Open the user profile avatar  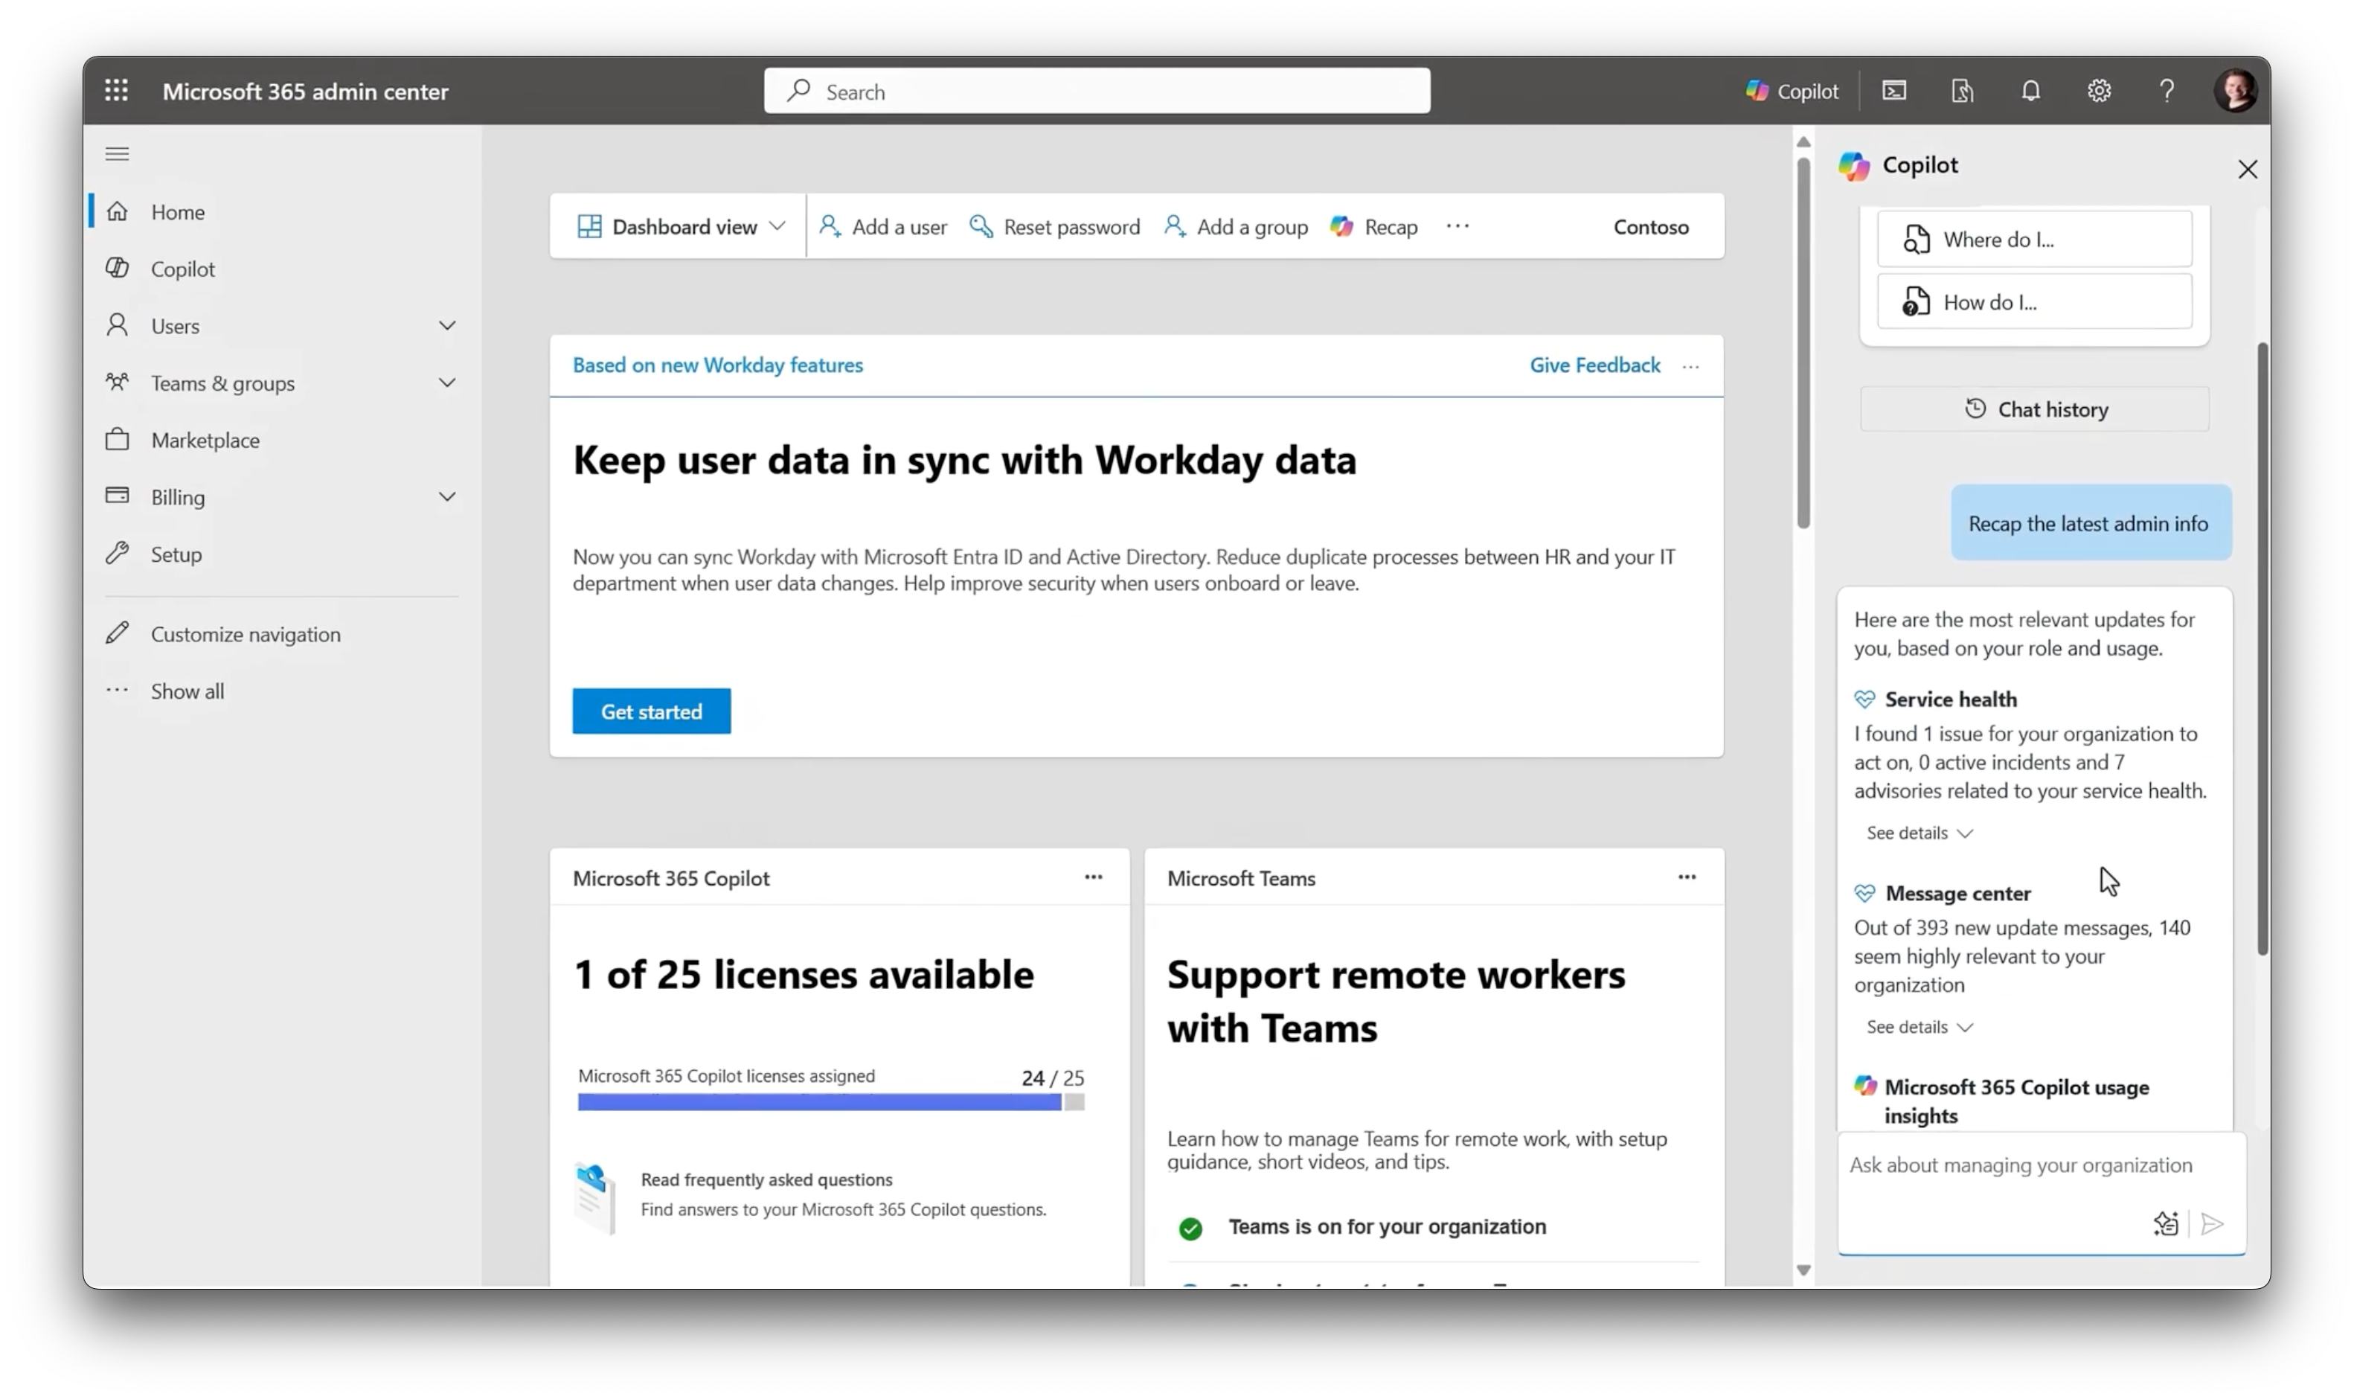tap(2234, 91)
